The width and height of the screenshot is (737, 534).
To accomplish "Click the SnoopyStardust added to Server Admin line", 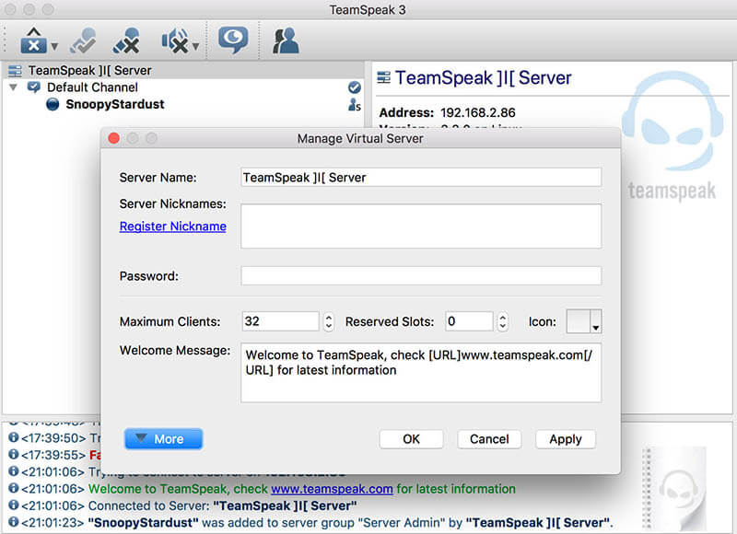I will (351, 523).
